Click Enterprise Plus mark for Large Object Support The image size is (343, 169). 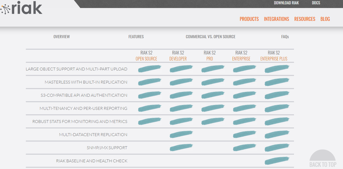[277, 69]
